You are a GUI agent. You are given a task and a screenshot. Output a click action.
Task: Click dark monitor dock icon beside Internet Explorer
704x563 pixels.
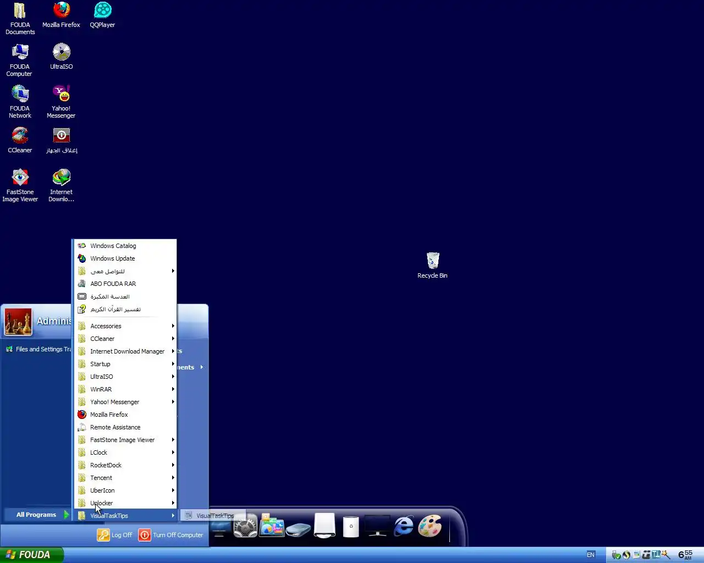tap(377, 526)
